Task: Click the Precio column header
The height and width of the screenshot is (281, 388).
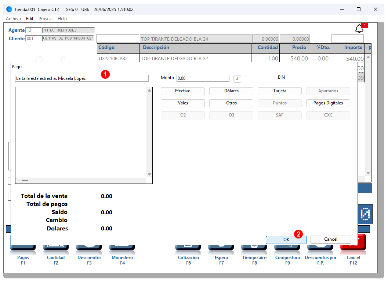Action: tap(295, 48)
